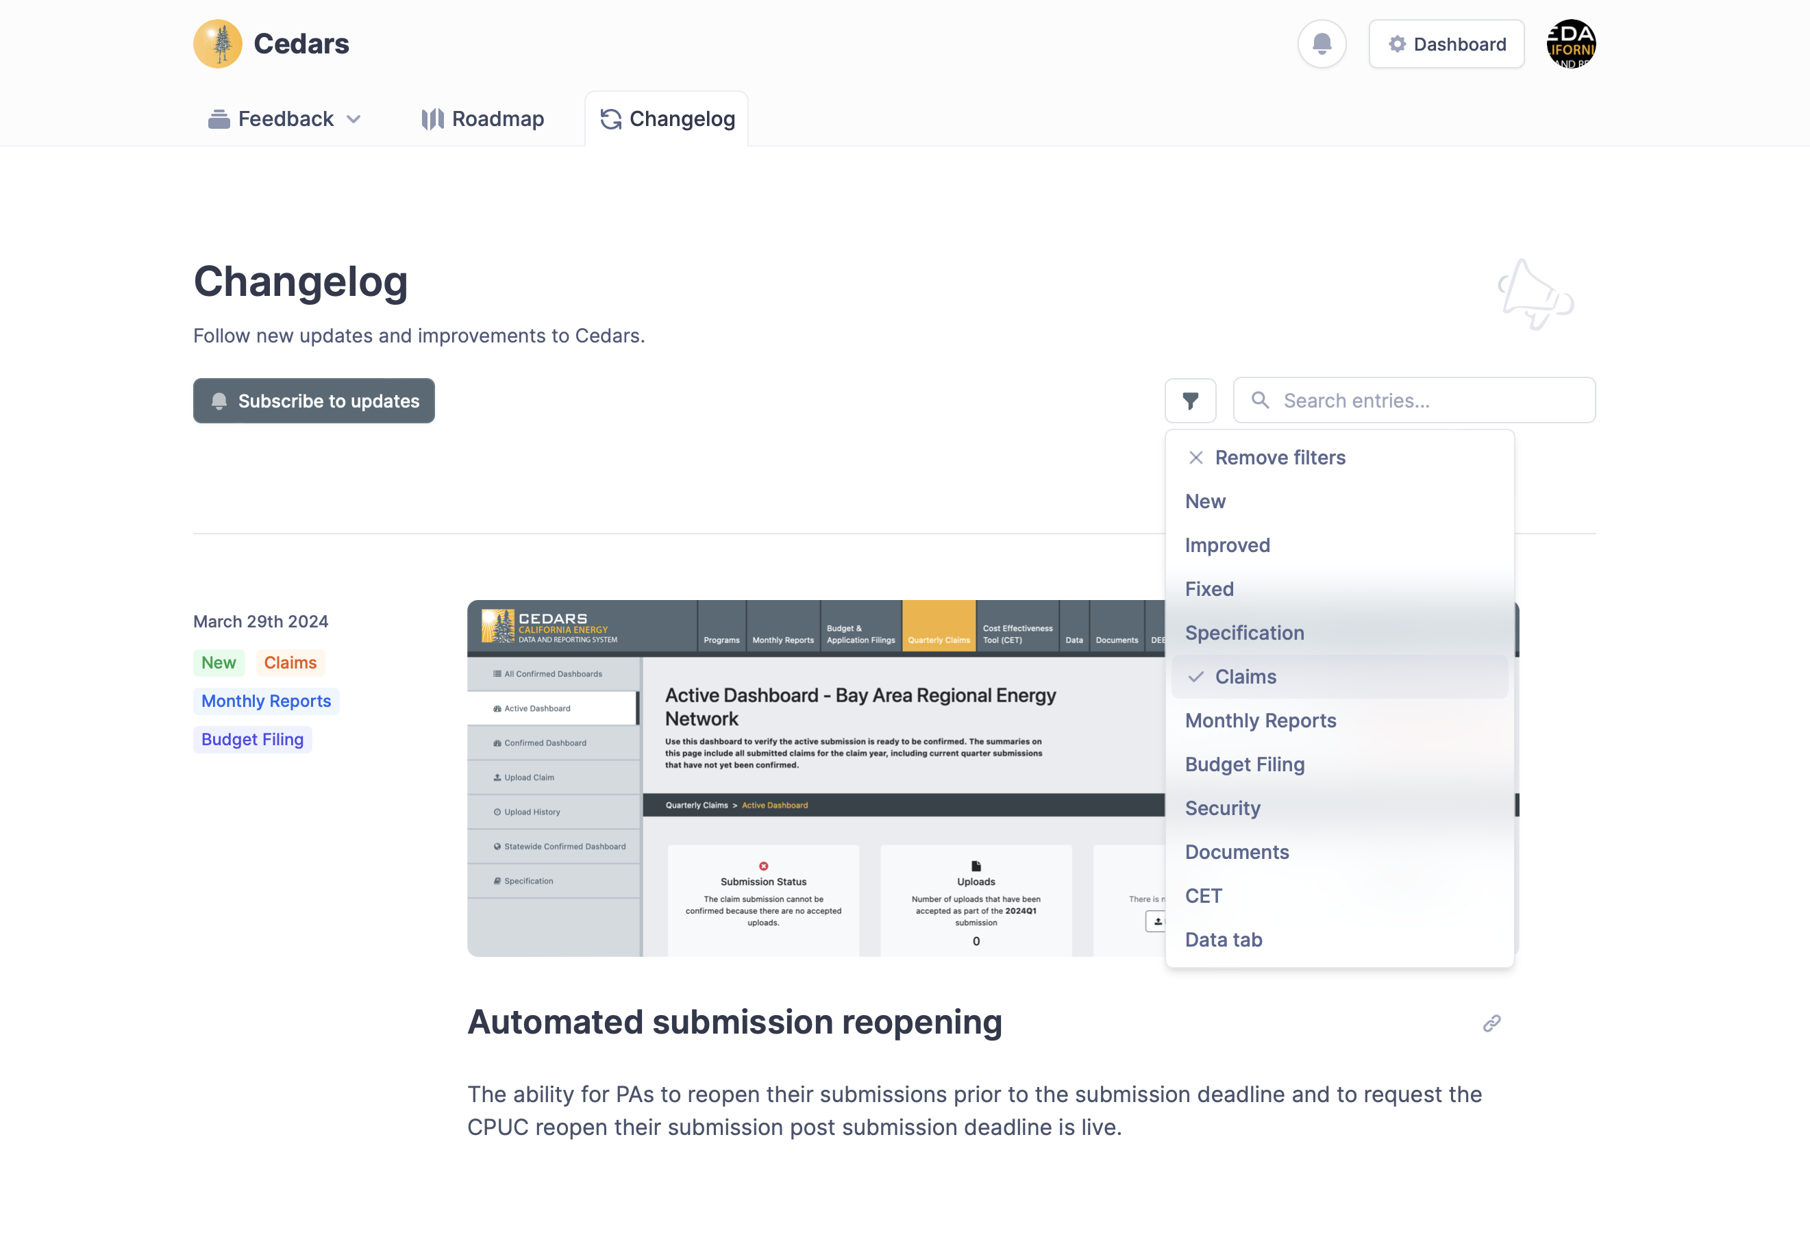Click the search magnifier icon
Image resolution: width=1810 pixels, height=1248 pixels.
click(1260, 401)
